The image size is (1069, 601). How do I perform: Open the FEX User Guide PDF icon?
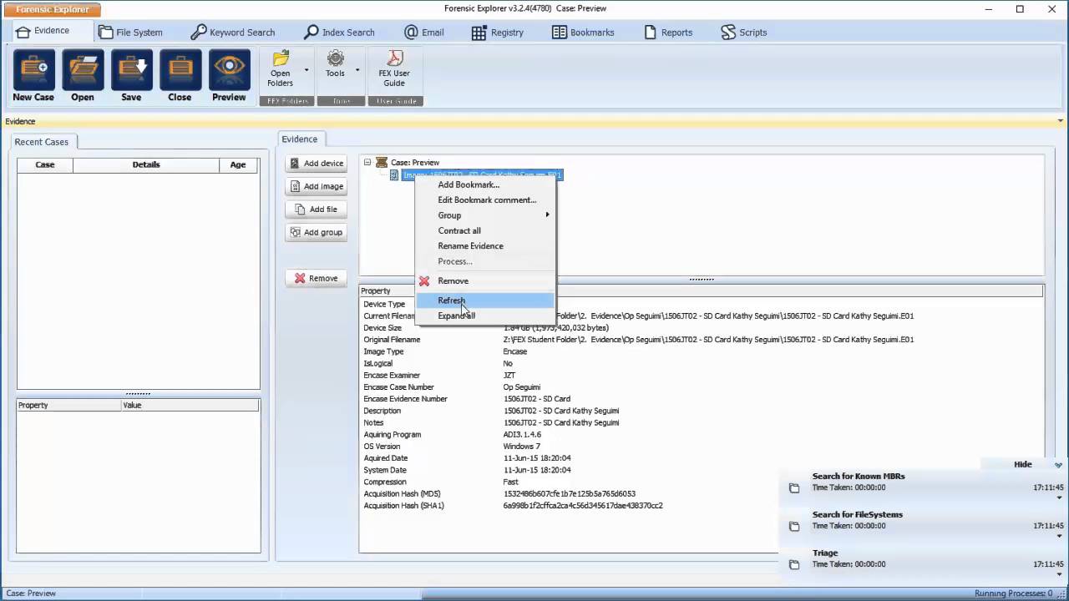(394, 58)
